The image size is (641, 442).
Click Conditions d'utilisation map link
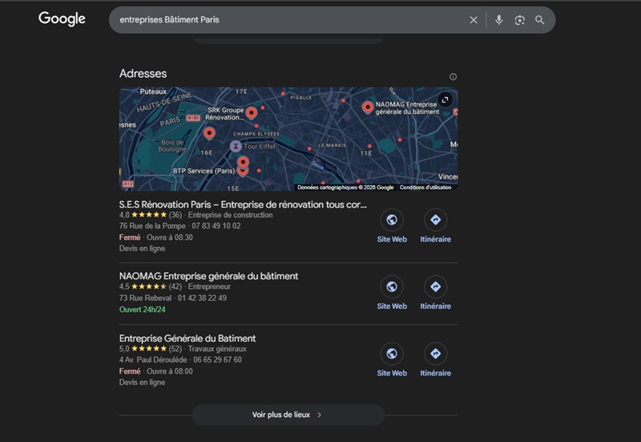point(425,188)
